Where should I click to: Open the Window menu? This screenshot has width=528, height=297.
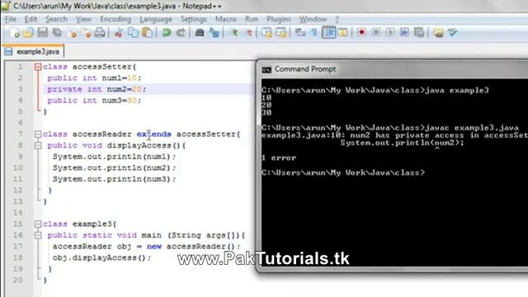pos(313,19)
